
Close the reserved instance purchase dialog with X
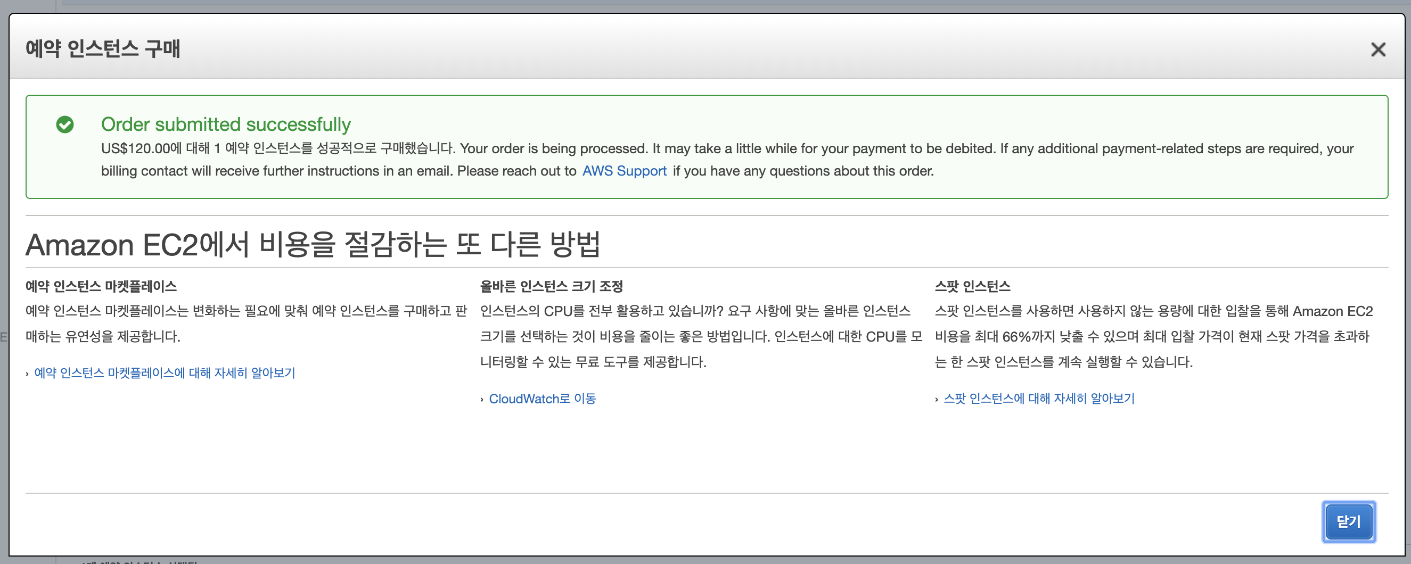(x=1377, y=49)
